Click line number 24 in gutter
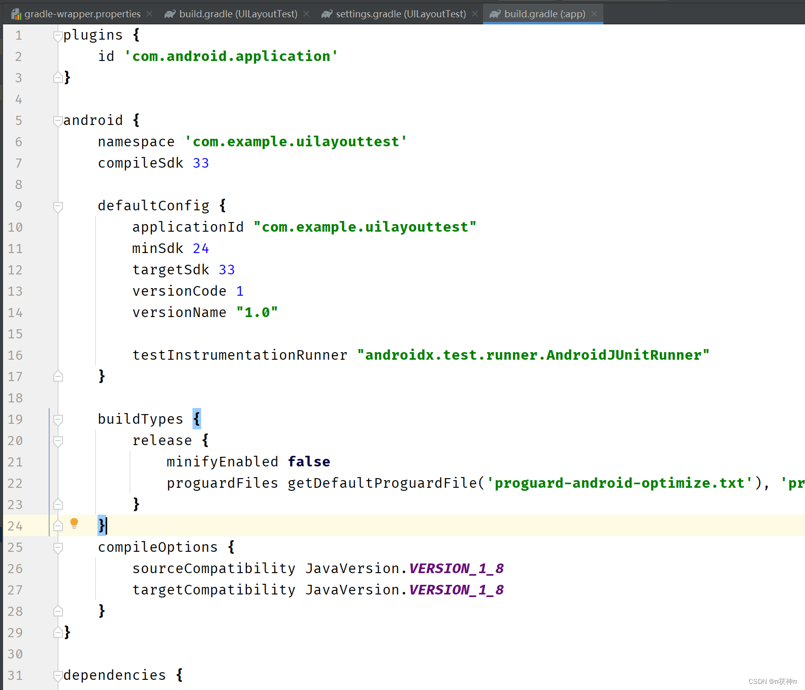805x690 pixels. [x=15, y=526]
